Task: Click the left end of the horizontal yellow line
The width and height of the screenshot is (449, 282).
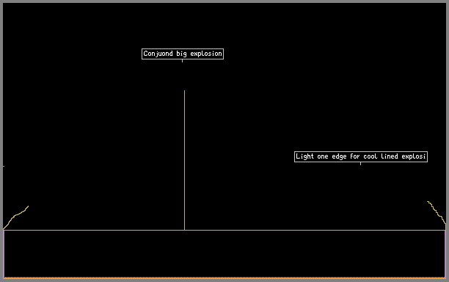Action: click(4, 230)
